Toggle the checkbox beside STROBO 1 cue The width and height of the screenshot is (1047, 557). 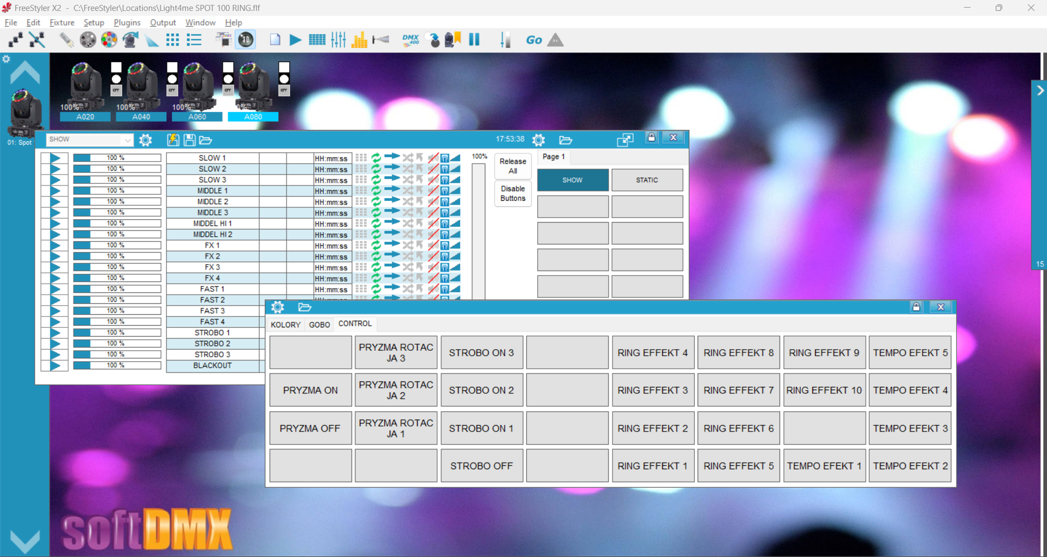coord(46,332)
